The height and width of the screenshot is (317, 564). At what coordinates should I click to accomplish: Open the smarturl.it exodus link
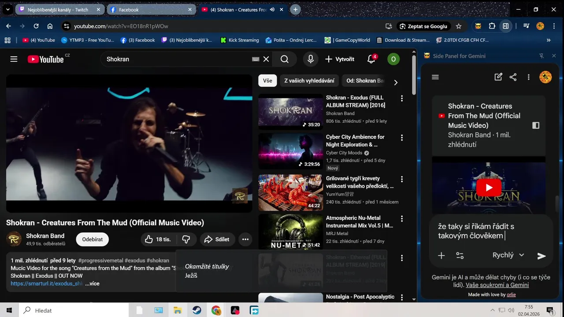point(47,284)
